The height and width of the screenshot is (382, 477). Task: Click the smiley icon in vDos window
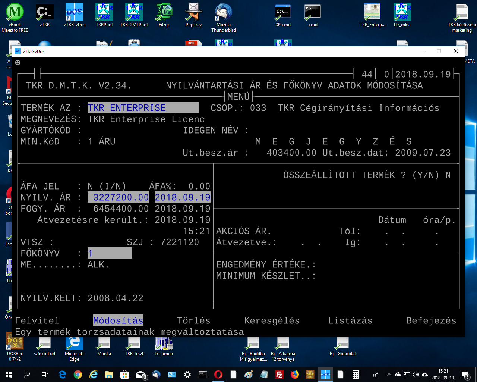[x=18, y=63]
